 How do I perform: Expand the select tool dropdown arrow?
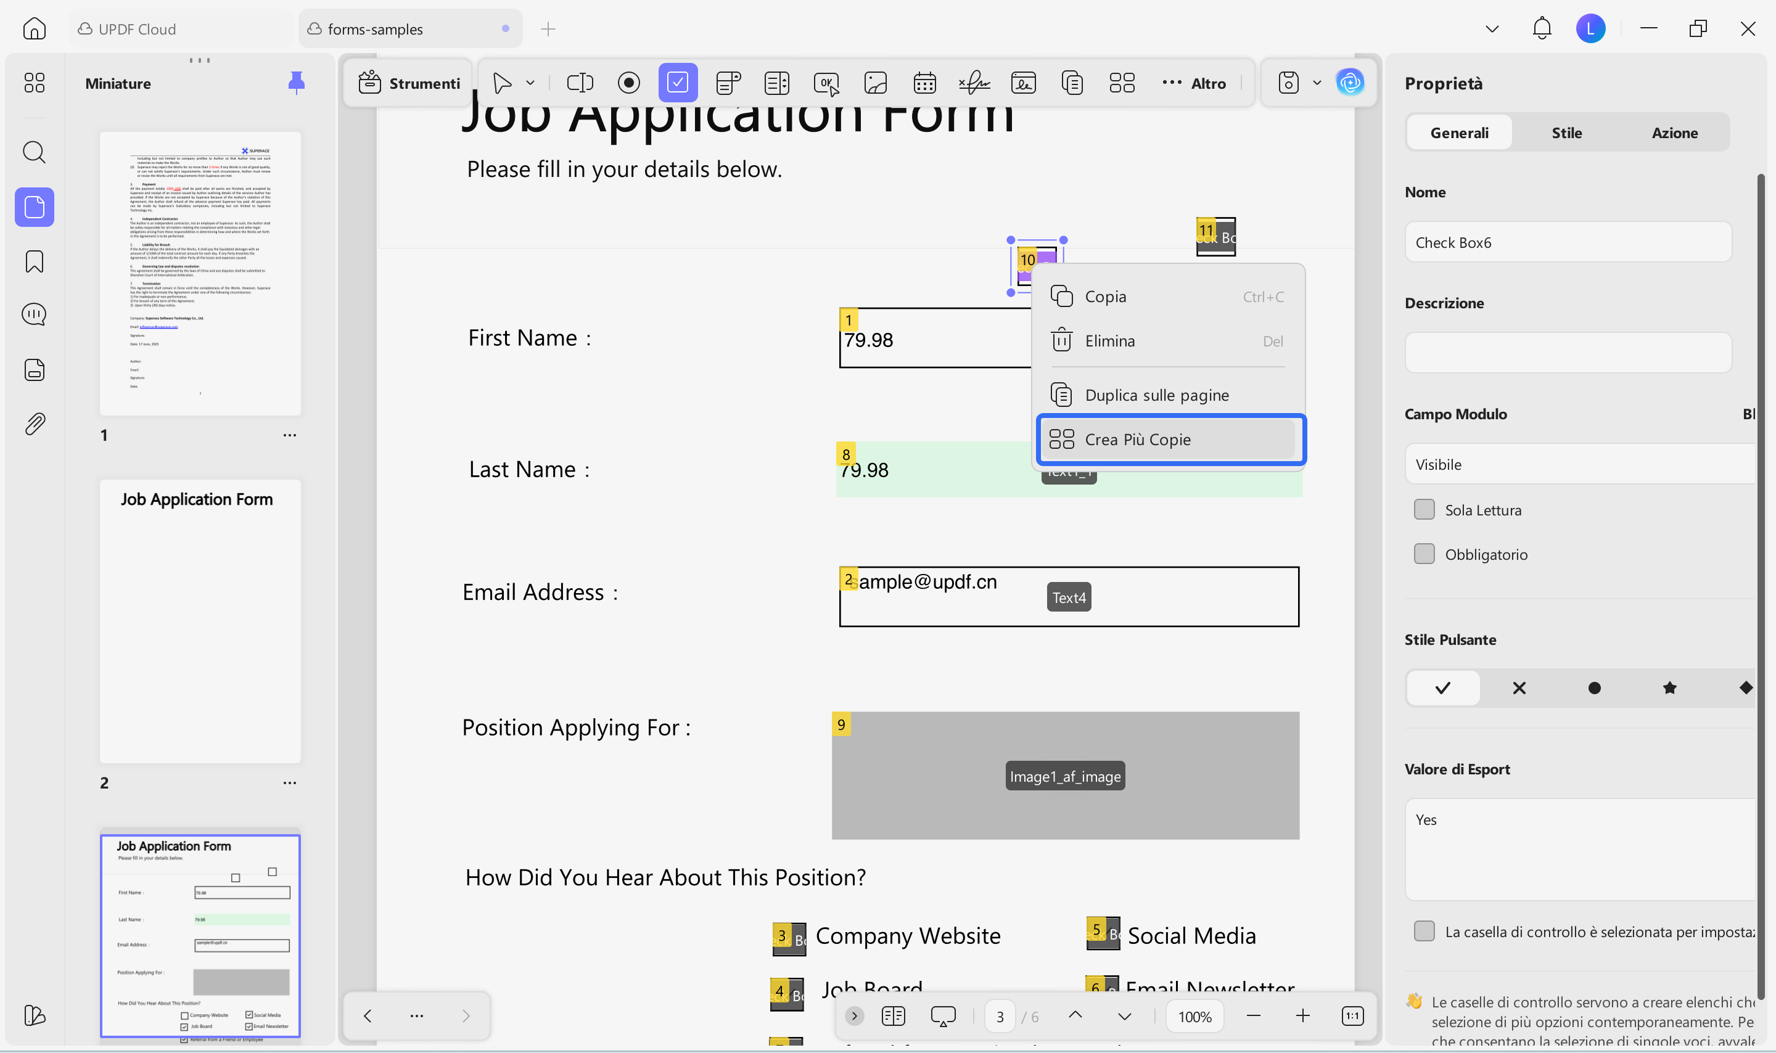click(530, 83)
